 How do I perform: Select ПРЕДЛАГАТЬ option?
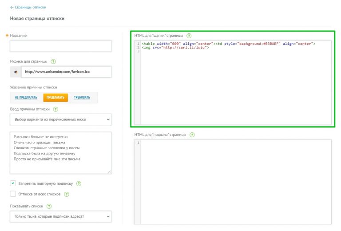click(56, 97)
